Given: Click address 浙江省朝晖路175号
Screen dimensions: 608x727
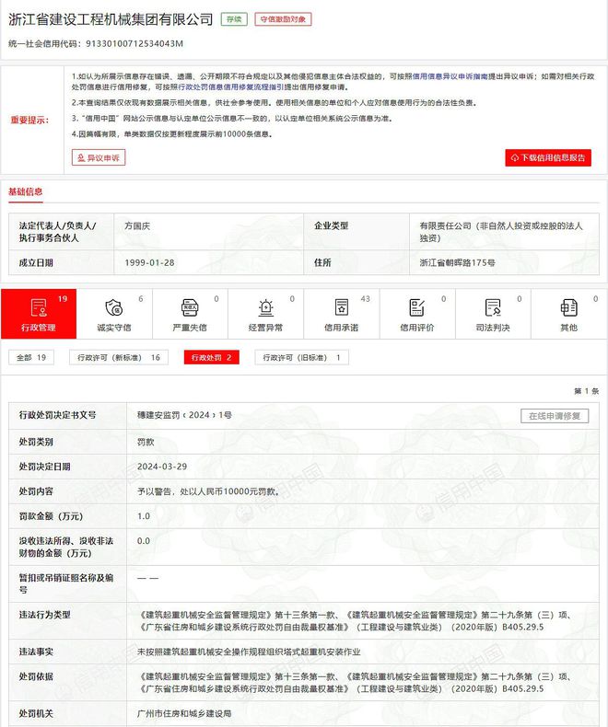Looking at the screenshot, I should (458, 263).
